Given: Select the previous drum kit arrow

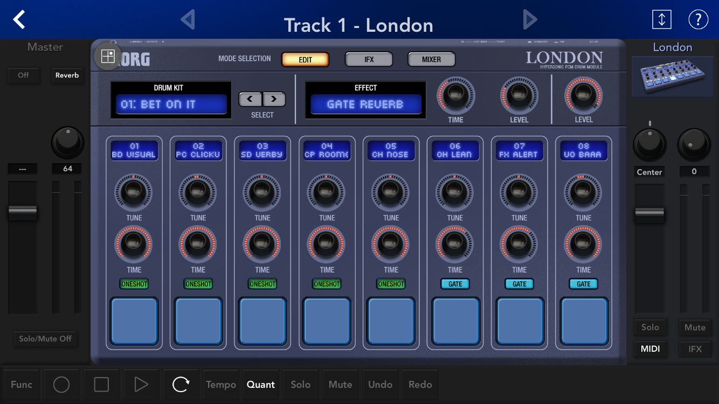Looking at the screenshot, I should (x=251, y=99).
